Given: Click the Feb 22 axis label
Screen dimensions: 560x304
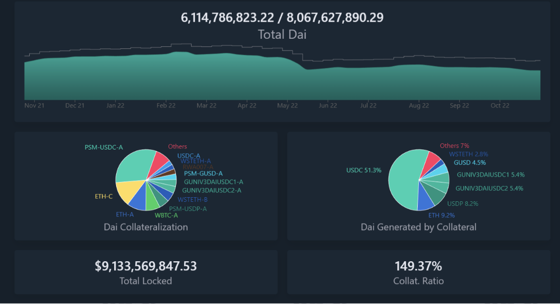Looking at the screenshot, I should [x=166, y=106].
